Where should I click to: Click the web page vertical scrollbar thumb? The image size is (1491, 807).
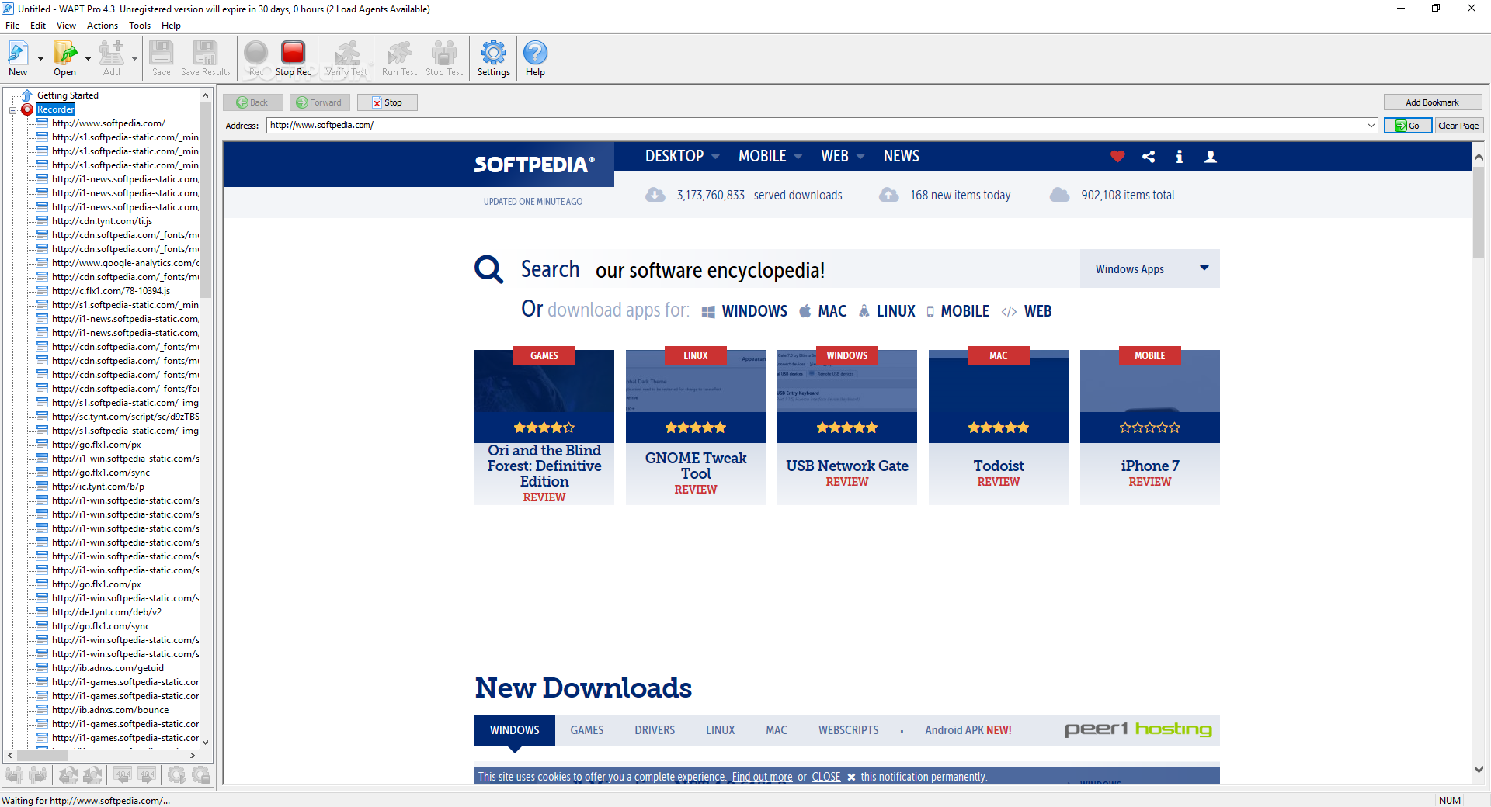click(x=1479, y=213)
